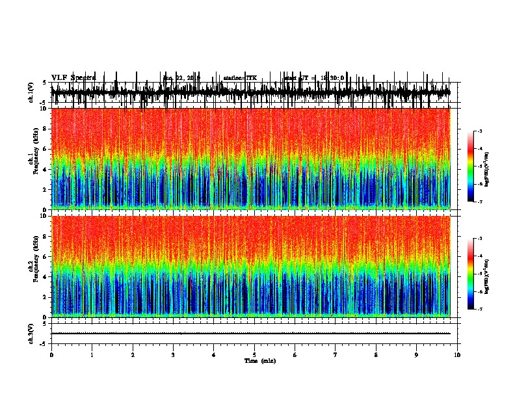Screen dimensions: 515x398
Task: Click the "4" tick on time axis
Action: 214,355
